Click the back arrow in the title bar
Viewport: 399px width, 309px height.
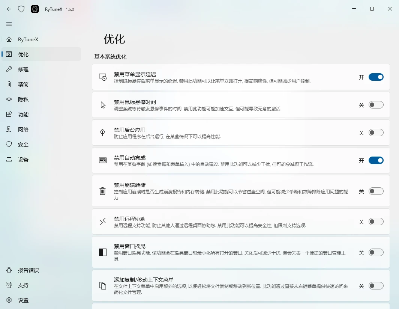9,9
